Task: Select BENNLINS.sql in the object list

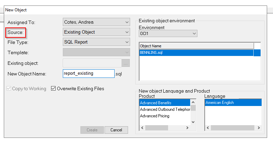Action: [196, 53]
